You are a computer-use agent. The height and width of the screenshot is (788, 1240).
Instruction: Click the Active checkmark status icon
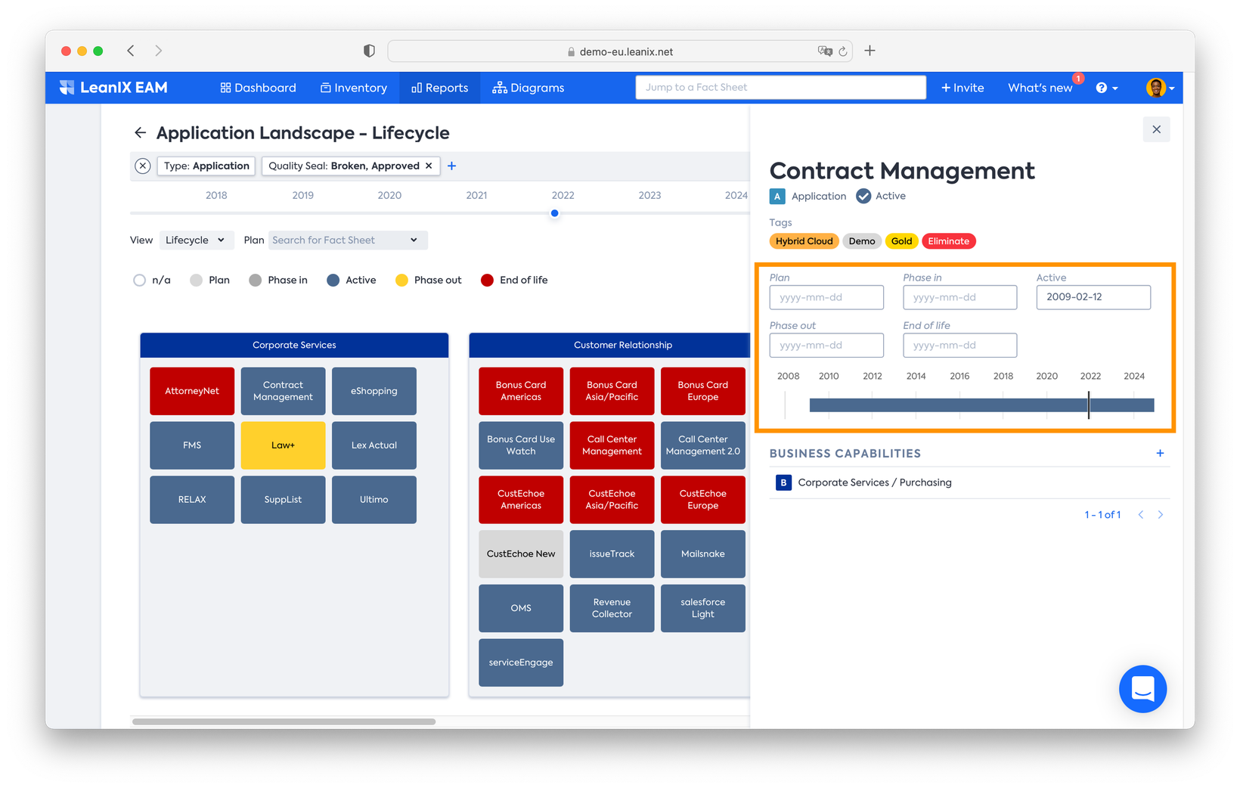(x=863, y=196)
